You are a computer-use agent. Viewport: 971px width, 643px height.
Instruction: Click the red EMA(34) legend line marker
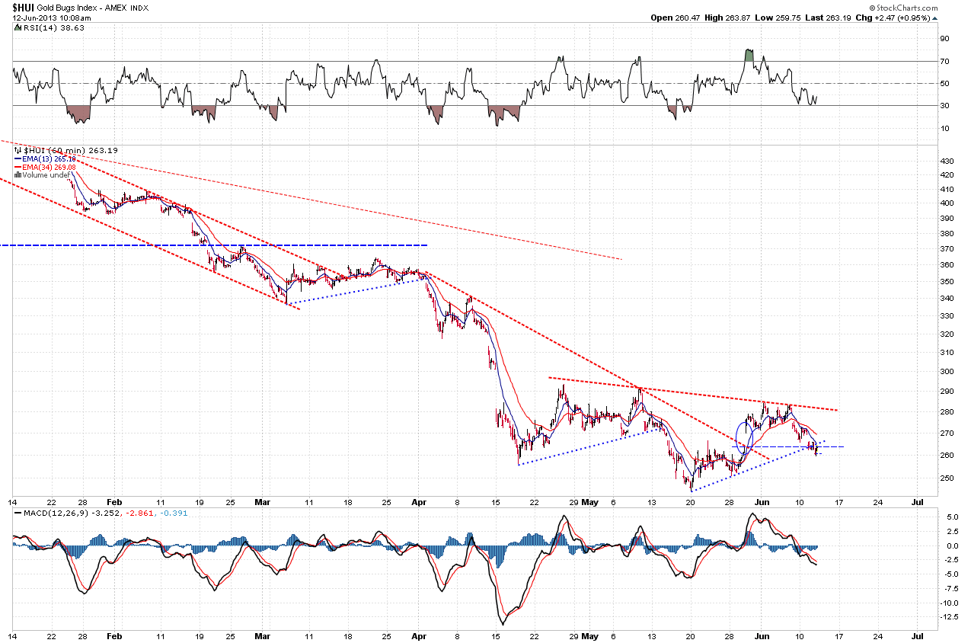[x=19, y=167]
